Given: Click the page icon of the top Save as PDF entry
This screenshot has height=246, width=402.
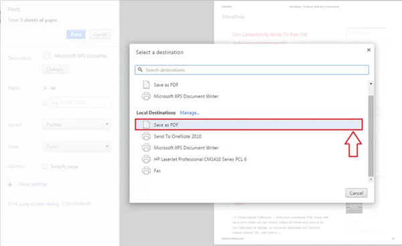Looking at the screenshot, I should coord(146,85).
